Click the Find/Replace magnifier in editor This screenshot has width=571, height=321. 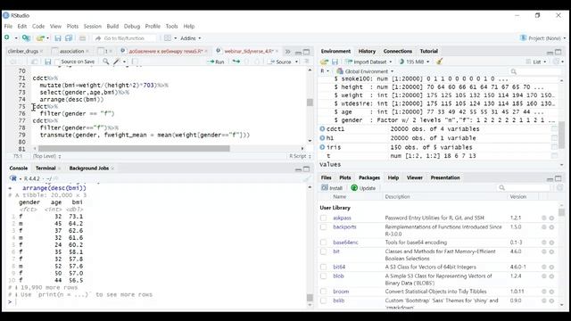[x=105, y=62]
